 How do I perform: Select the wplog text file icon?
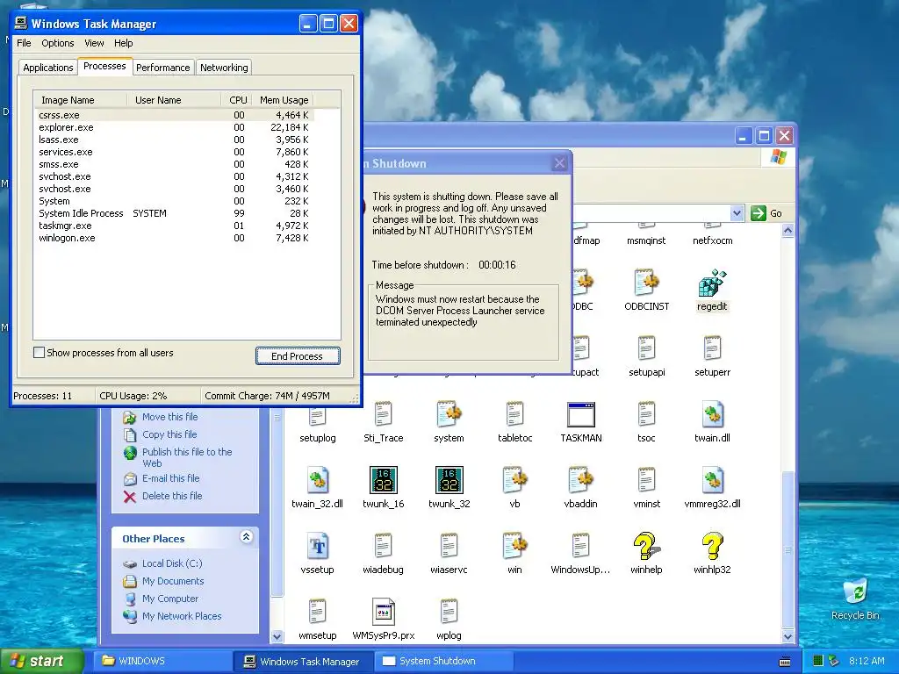[449, 612]
